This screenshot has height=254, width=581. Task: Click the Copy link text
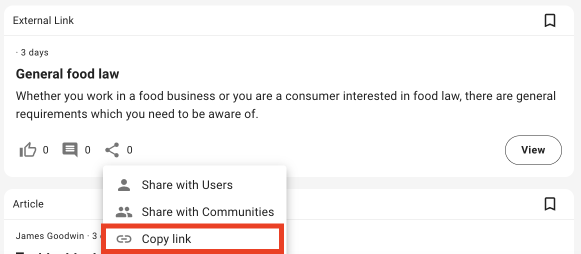point(166,239)
